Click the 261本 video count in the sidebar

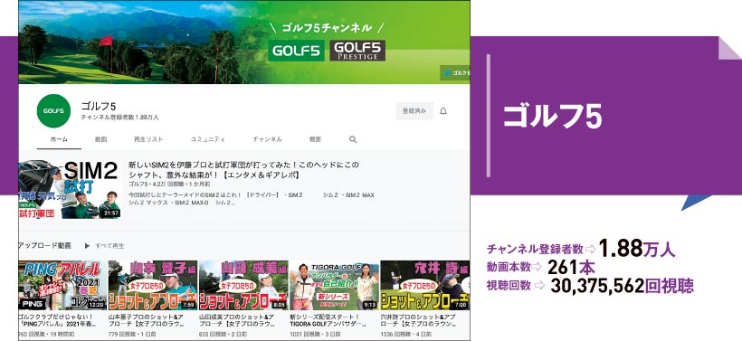(571, 268)
